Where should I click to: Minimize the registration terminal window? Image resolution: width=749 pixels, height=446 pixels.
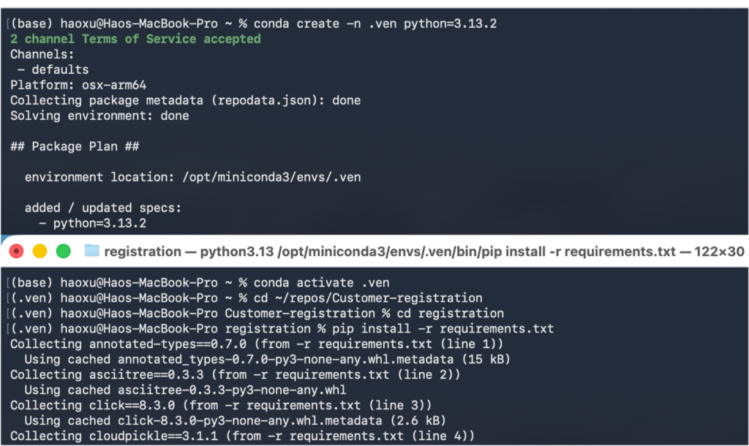[39, 252]
